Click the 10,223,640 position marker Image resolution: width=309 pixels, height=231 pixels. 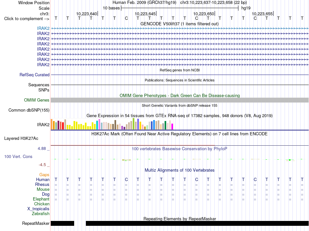click(x=87, y=14)
